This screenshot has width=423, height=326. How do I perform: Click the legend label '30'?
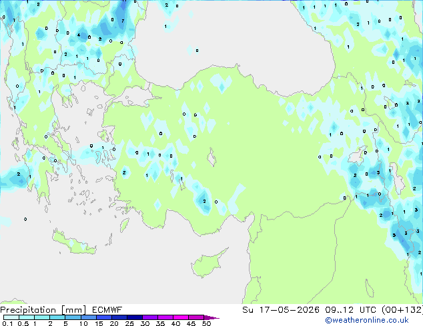[x=145, y=323]
